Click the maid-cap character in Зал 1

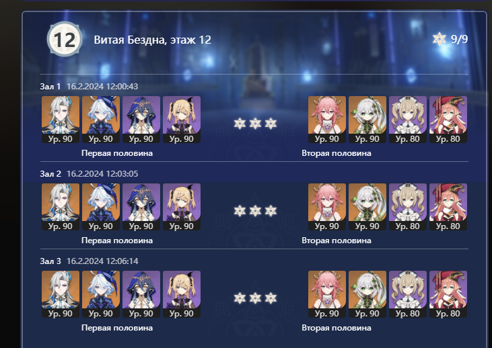click(408, 120)
